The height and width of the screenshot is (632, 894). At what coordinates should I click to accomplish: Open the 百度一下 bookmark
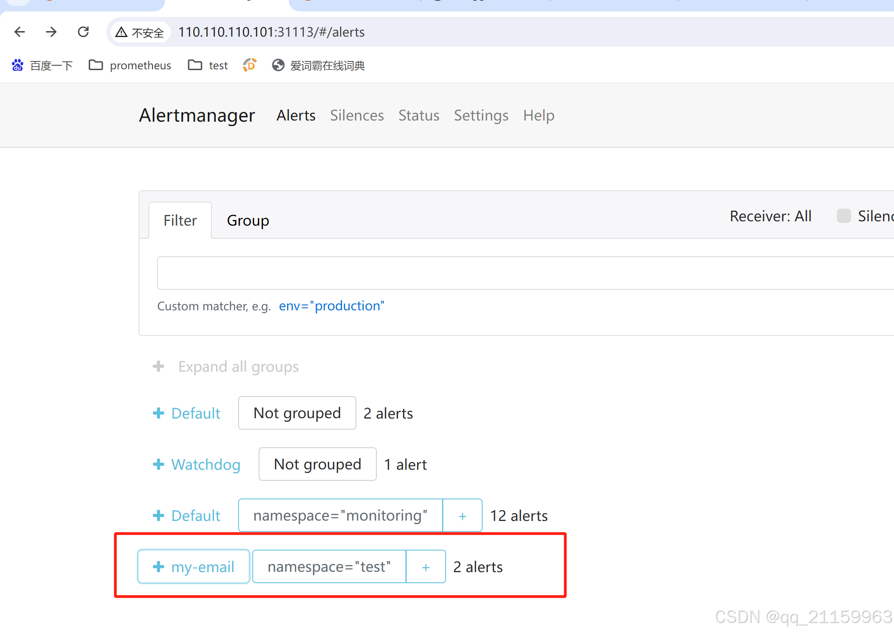[42, 65]
